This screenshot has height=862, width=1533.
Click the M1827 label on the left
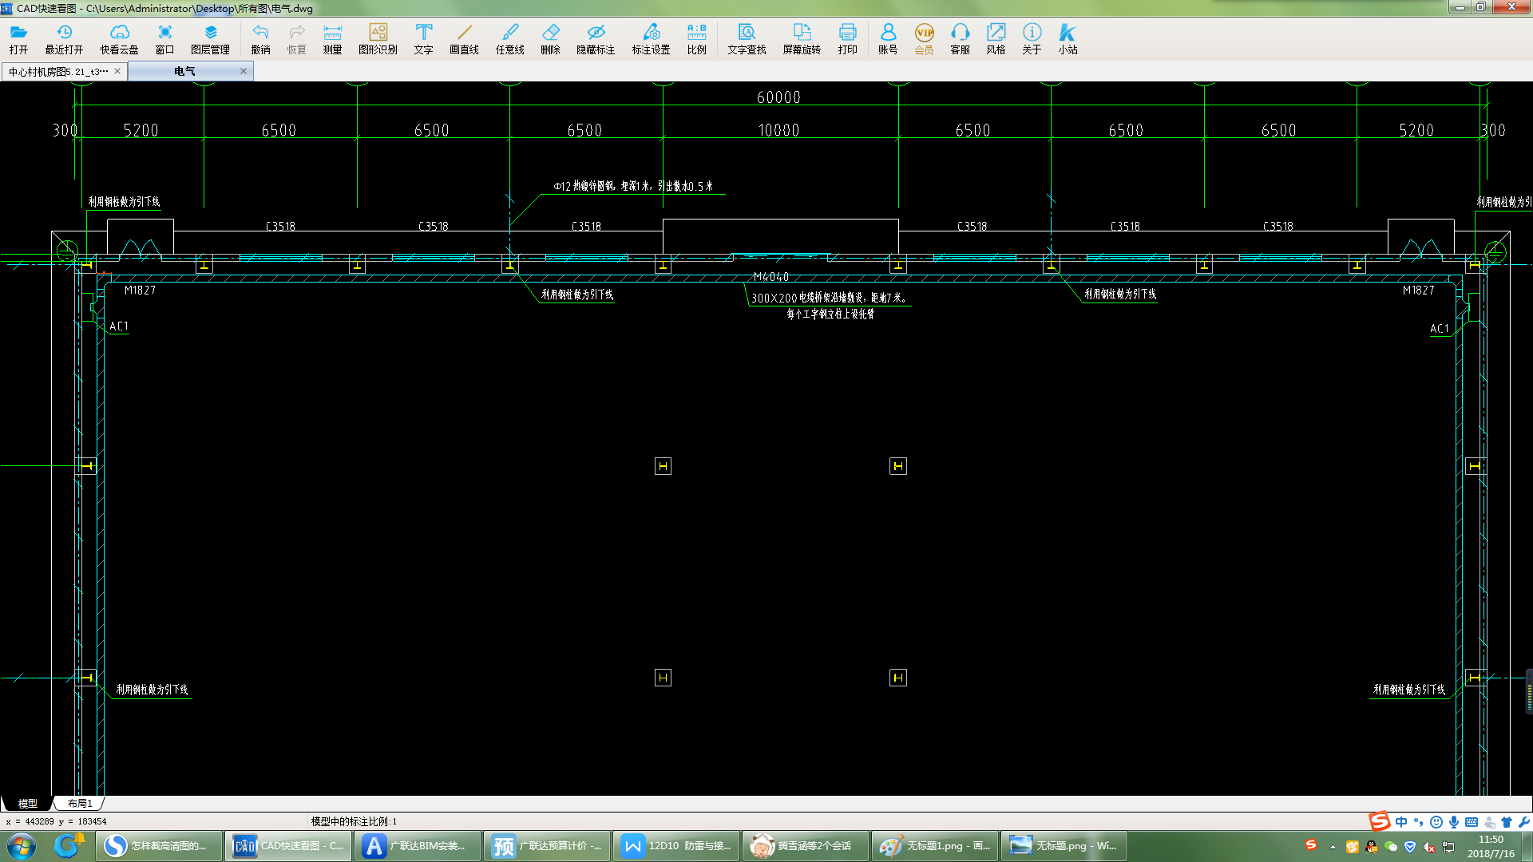click(140, 290)
